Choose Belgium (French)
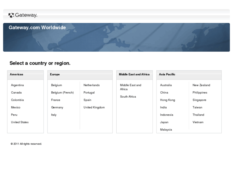Screen dimensions: 233x174 coord(62,93)
